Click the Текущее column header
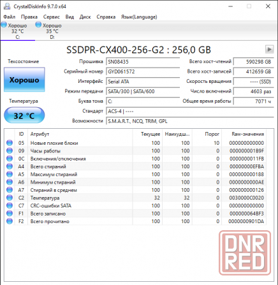The height and width of the screenshot is (285, 278). [x=147, y=134]
